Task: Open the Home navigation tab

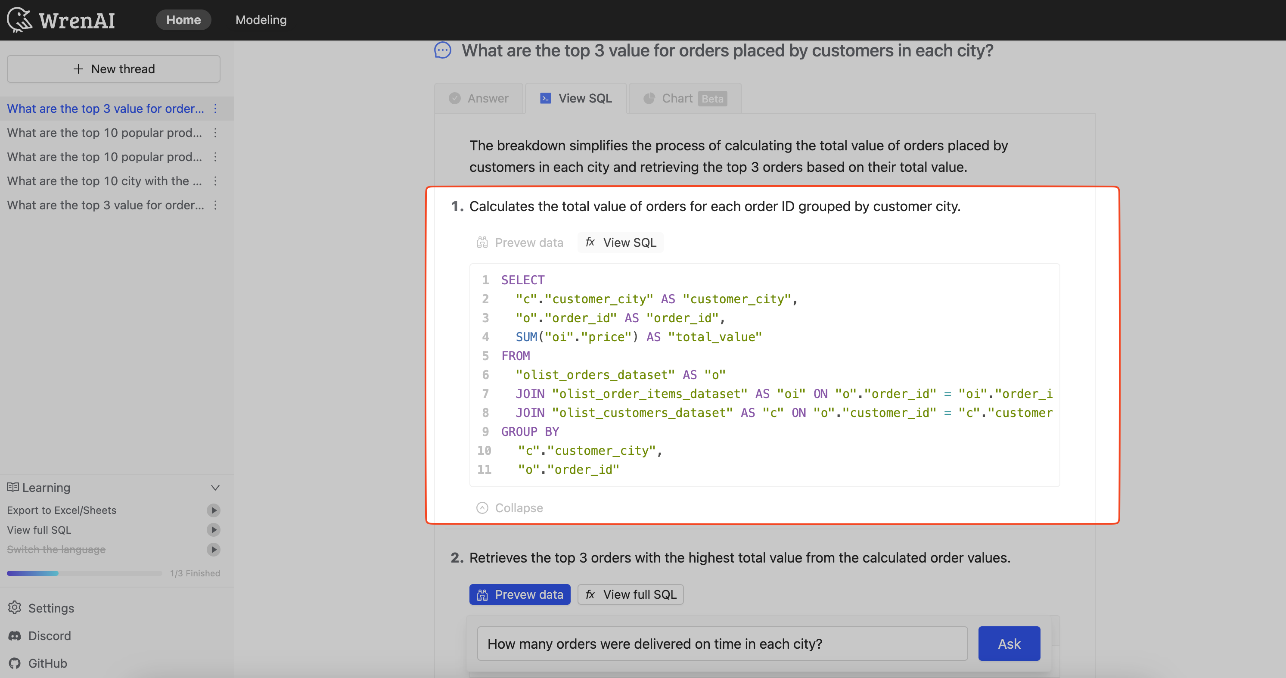Action: [183, 20]
